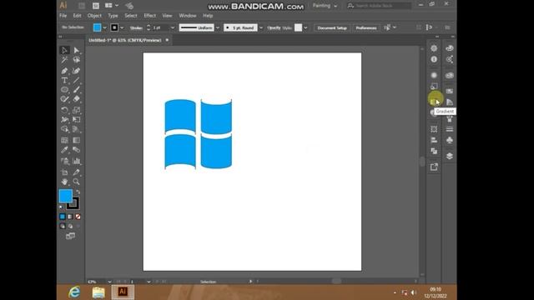Select the Rotate tool
534x300 pixels.
(64, 110)
